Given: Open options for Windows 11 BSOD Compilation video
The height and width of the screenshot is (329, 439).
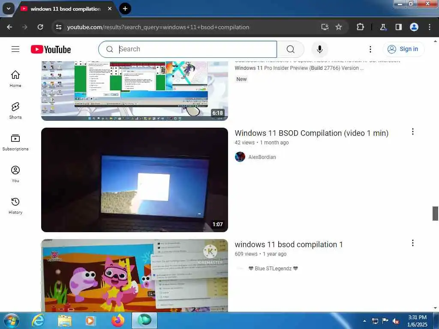Looking at the screenshot, I should 412,132.
